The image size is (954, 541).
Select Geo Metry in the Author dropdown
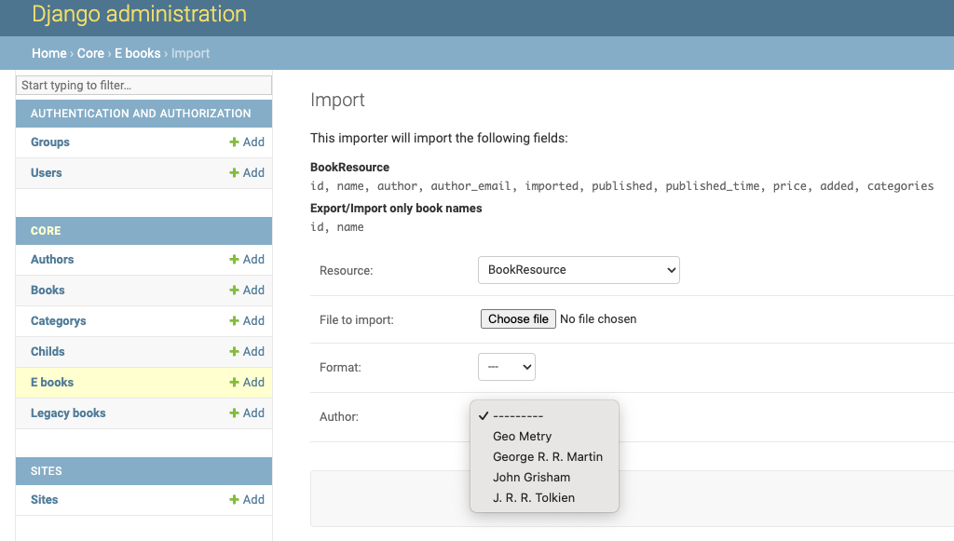pos(522,436)
